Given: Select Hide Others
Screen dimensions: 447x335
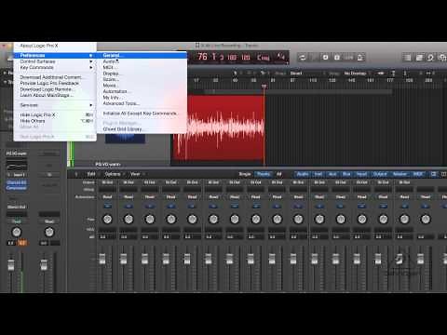Looking at the screenshot, I should pos(55,121).
